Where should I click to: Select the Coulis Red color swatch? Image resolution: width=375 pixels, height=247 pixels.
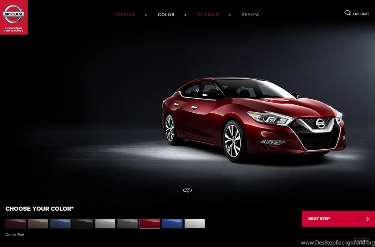point(150,223)
